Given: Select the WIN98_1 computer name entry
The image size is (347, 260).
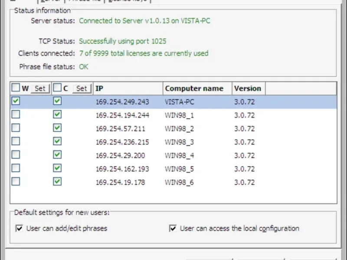Looking at the screenshot, I should 179,115.
